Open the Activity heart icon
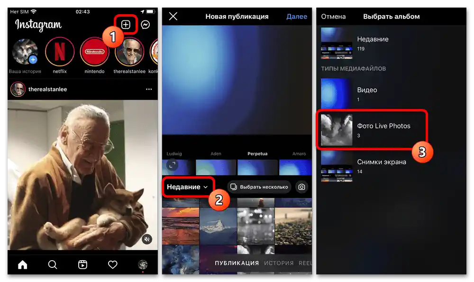 [113, 265]
